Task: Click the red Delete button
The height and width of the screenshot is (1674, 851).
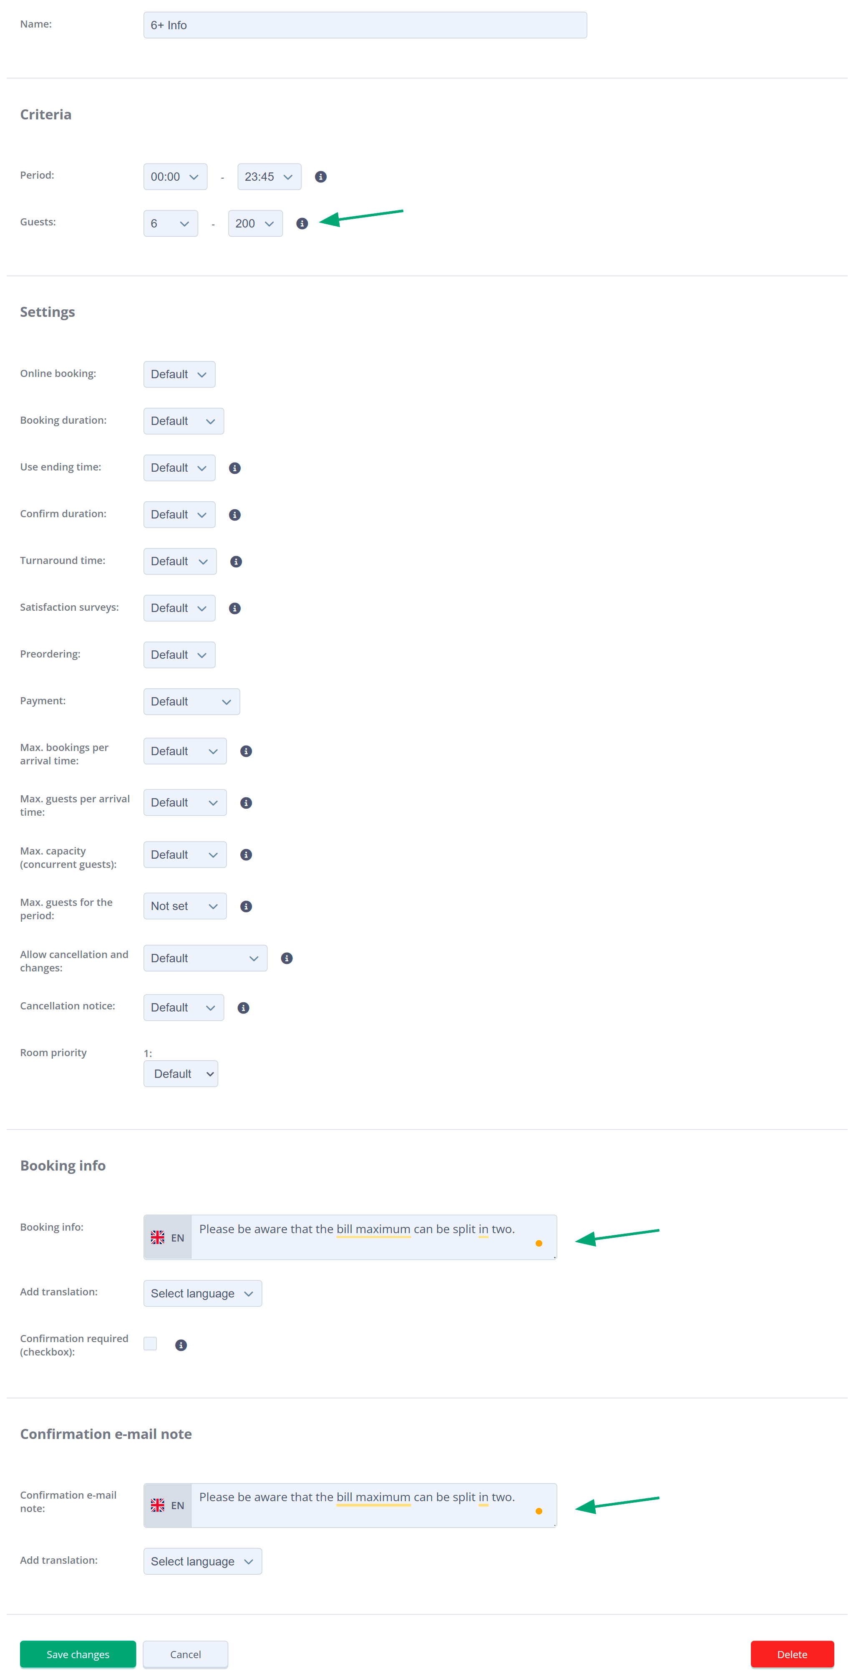Action: coord(792,1654)
